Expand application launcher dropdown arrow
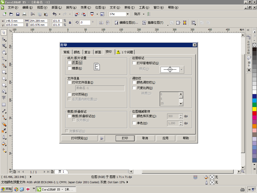This screenshot has height=193, width=257. (x=97, y=14)
